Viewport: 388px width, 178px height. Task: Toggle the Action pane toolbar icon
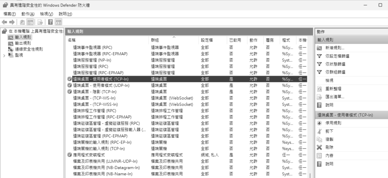[x=58, y=22]
